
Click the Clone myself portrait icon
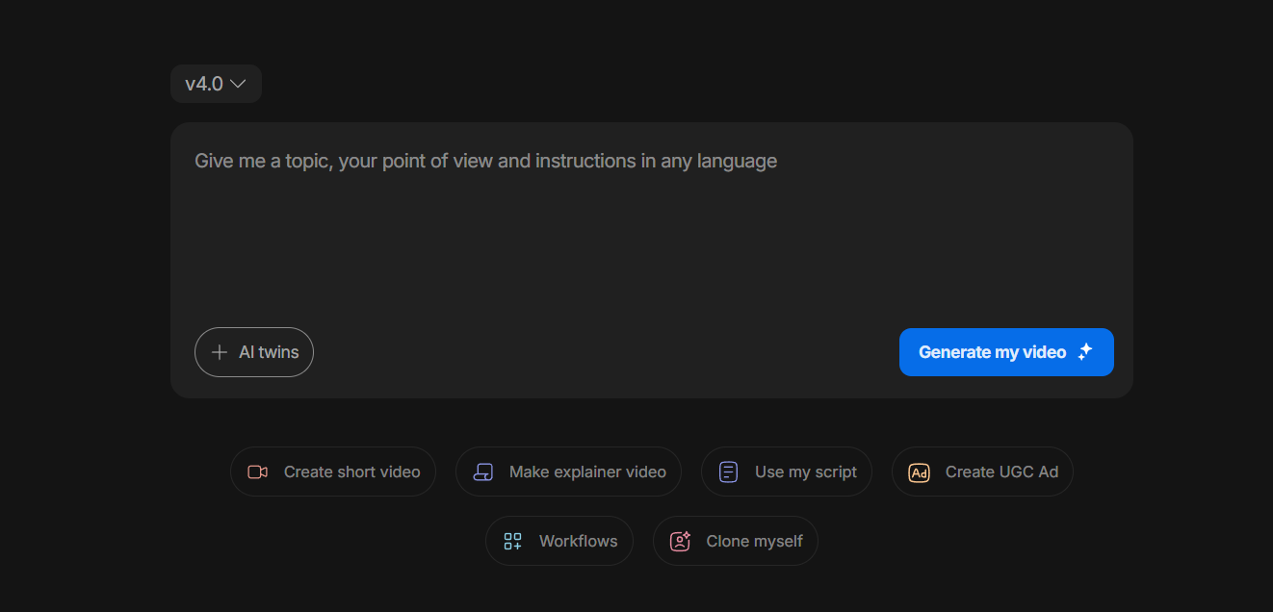681,541
